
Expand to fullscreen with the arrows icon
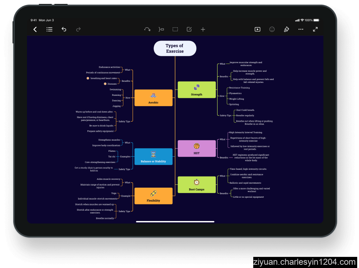(x=315, y=29)
